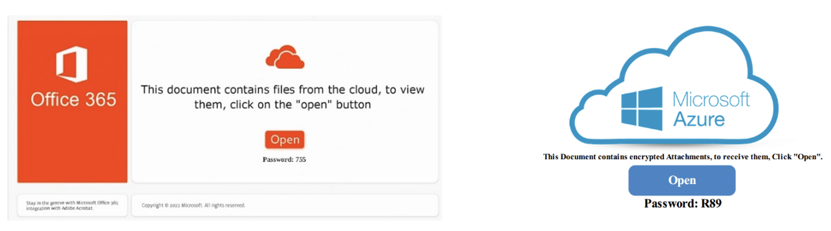Click the orange OneDrive cloud icon

pos(285,57)
